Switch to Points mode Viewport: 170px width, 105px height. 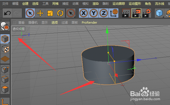[x=5, y=69]
